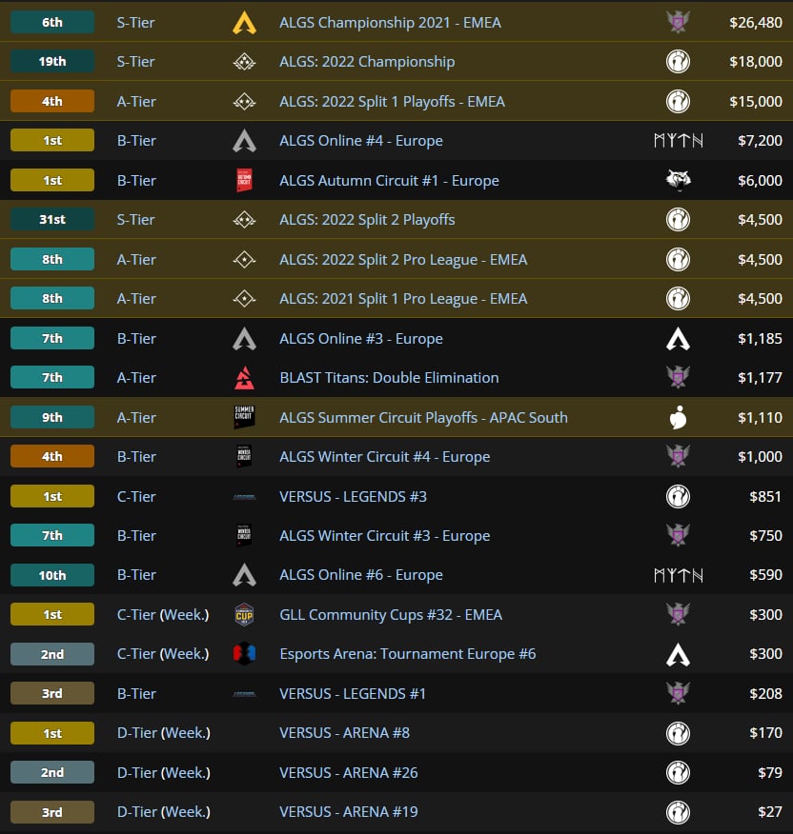Image resolution: width=793 pixels, height=834 pixels.
Task: Open Esports Arena: Tournament Europe #6
Action: coord(407,654)
